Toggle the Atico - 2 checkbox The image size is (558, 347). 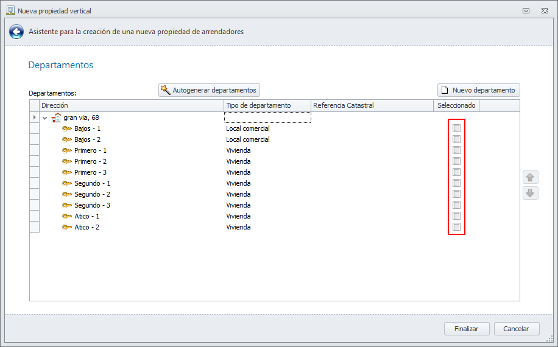(x=457, y=227)
